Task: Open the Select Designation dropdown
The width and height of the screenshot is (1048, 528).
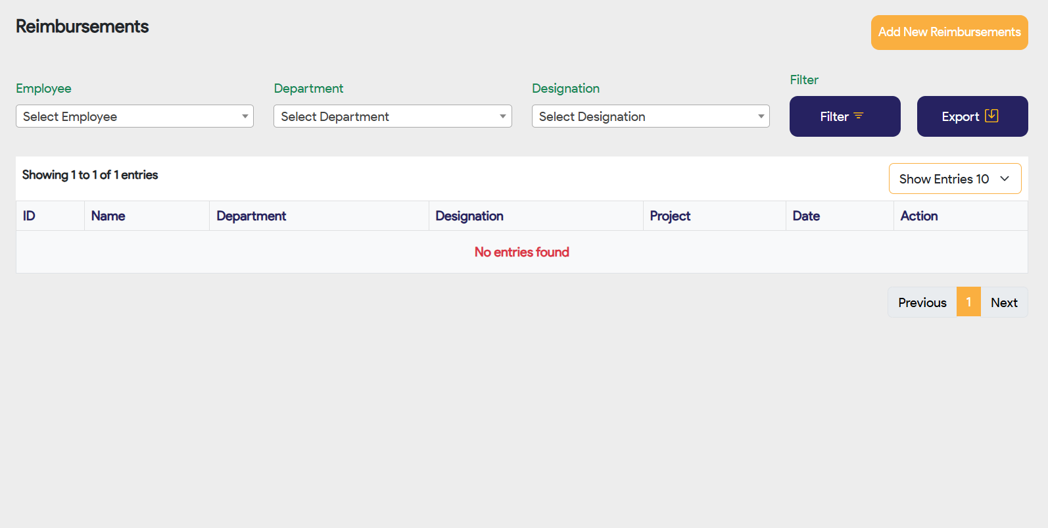Action: pos(650,116)
